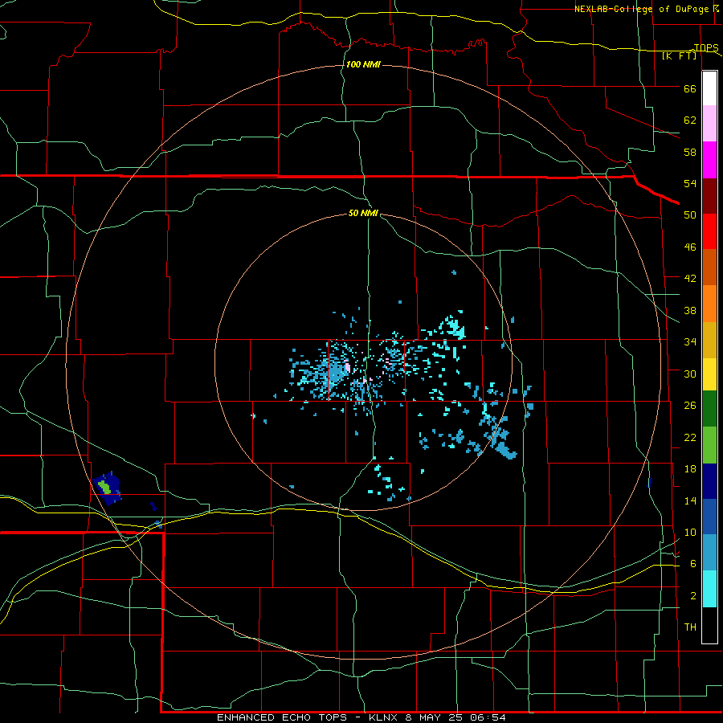
Task: Click the legend value "46"
Action: coord(690,247)
